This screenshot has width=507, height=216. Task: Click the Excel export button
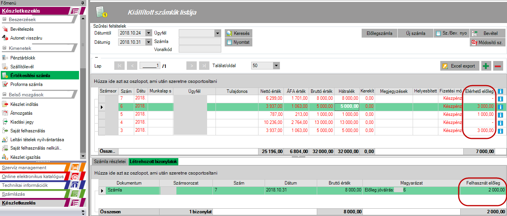pos(459,66)
